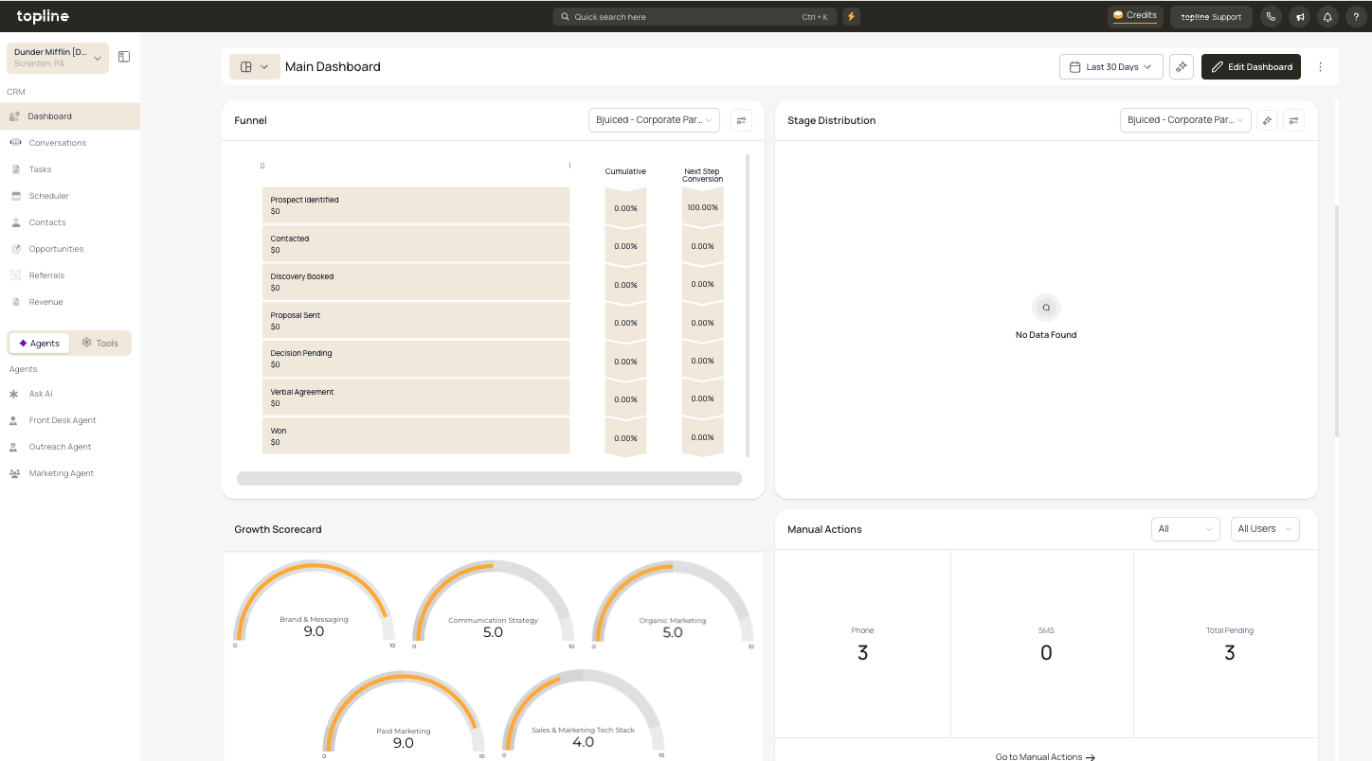This screenshot has width=1372, height=761.
Task: Open the Manual Actions All filter dropdown
Action: pos(1184,529)
